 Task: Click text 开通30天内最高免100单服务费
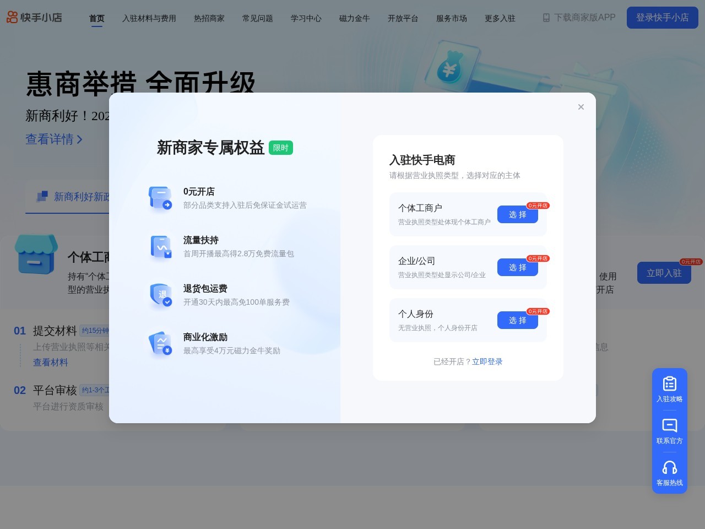pos(236,302)
